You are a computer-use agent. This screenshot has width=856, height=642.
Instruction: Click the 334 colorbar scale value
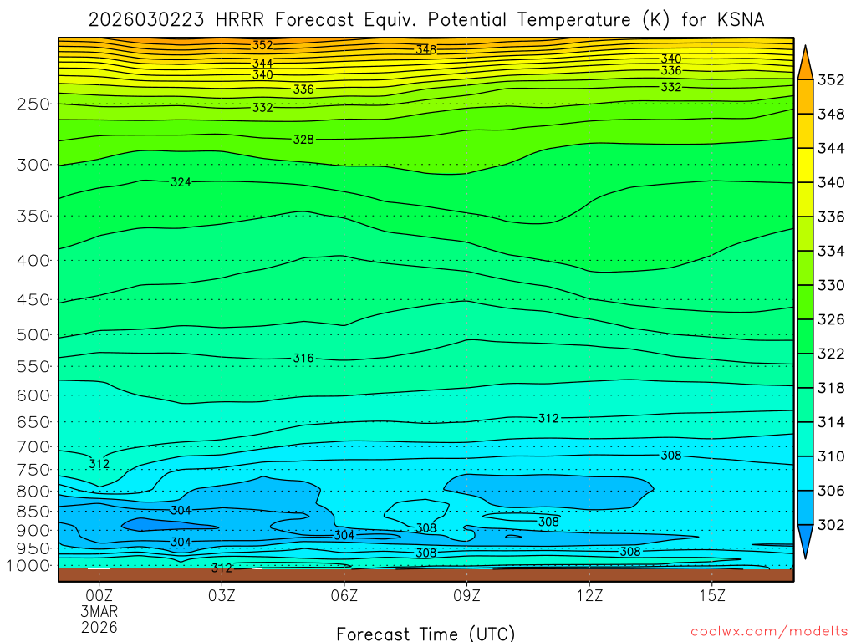pyautogui.click(x=831, y=251)
